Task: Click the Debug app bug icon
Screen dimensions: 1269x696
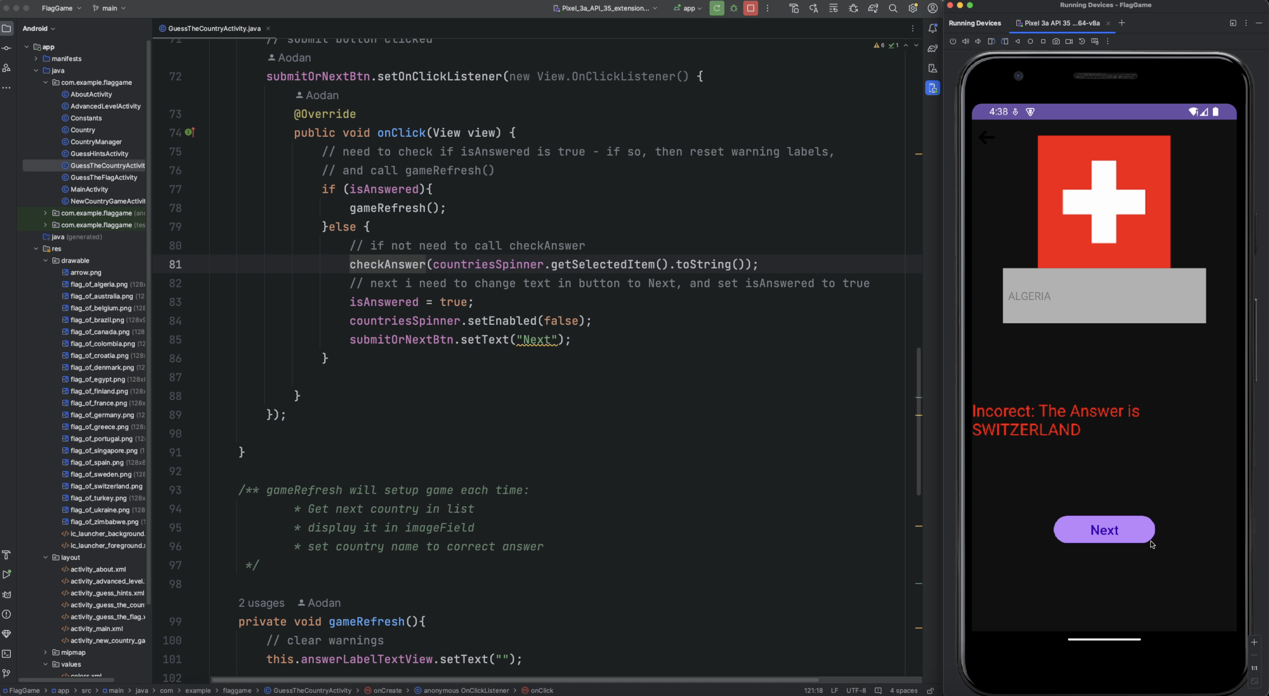Action: 734,9
